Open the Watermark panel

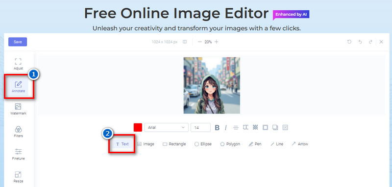[x=18, y=109]
